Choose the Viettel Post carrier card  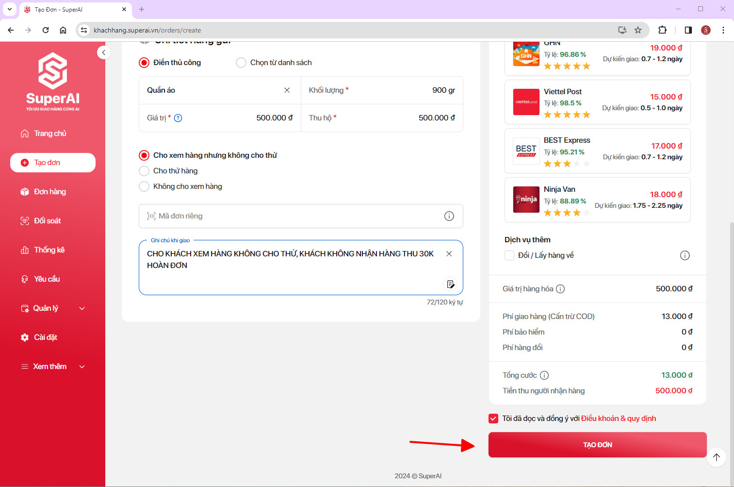tap(598, 102)
